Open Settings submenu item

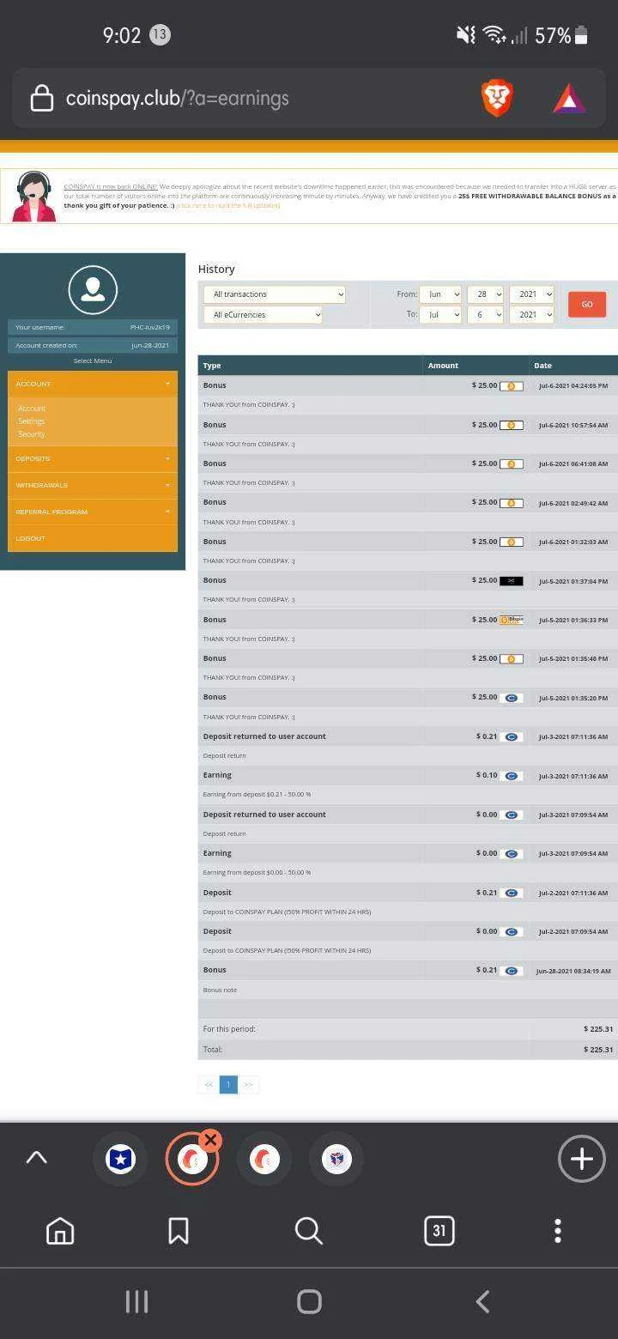[32, 421]
